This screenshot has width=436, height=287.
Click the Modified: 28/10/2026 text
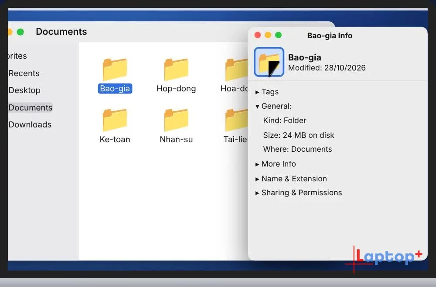coord(327,68)
